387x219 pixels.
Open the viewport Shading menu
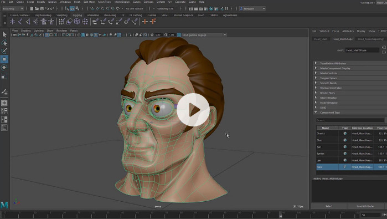25,30
